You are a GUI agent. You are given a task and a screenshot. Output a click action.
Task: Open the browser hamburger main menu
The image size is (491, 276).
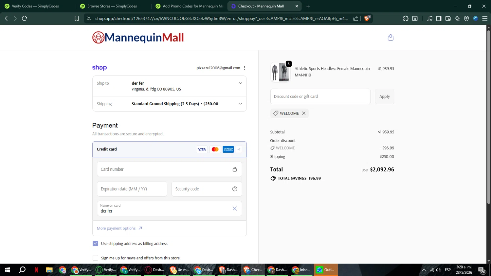pos(485,18)
